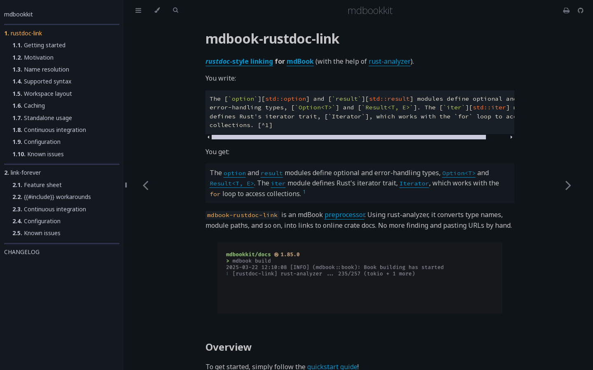
Task: Click the mdbookkit title in the menu bar
Action: 370,11
